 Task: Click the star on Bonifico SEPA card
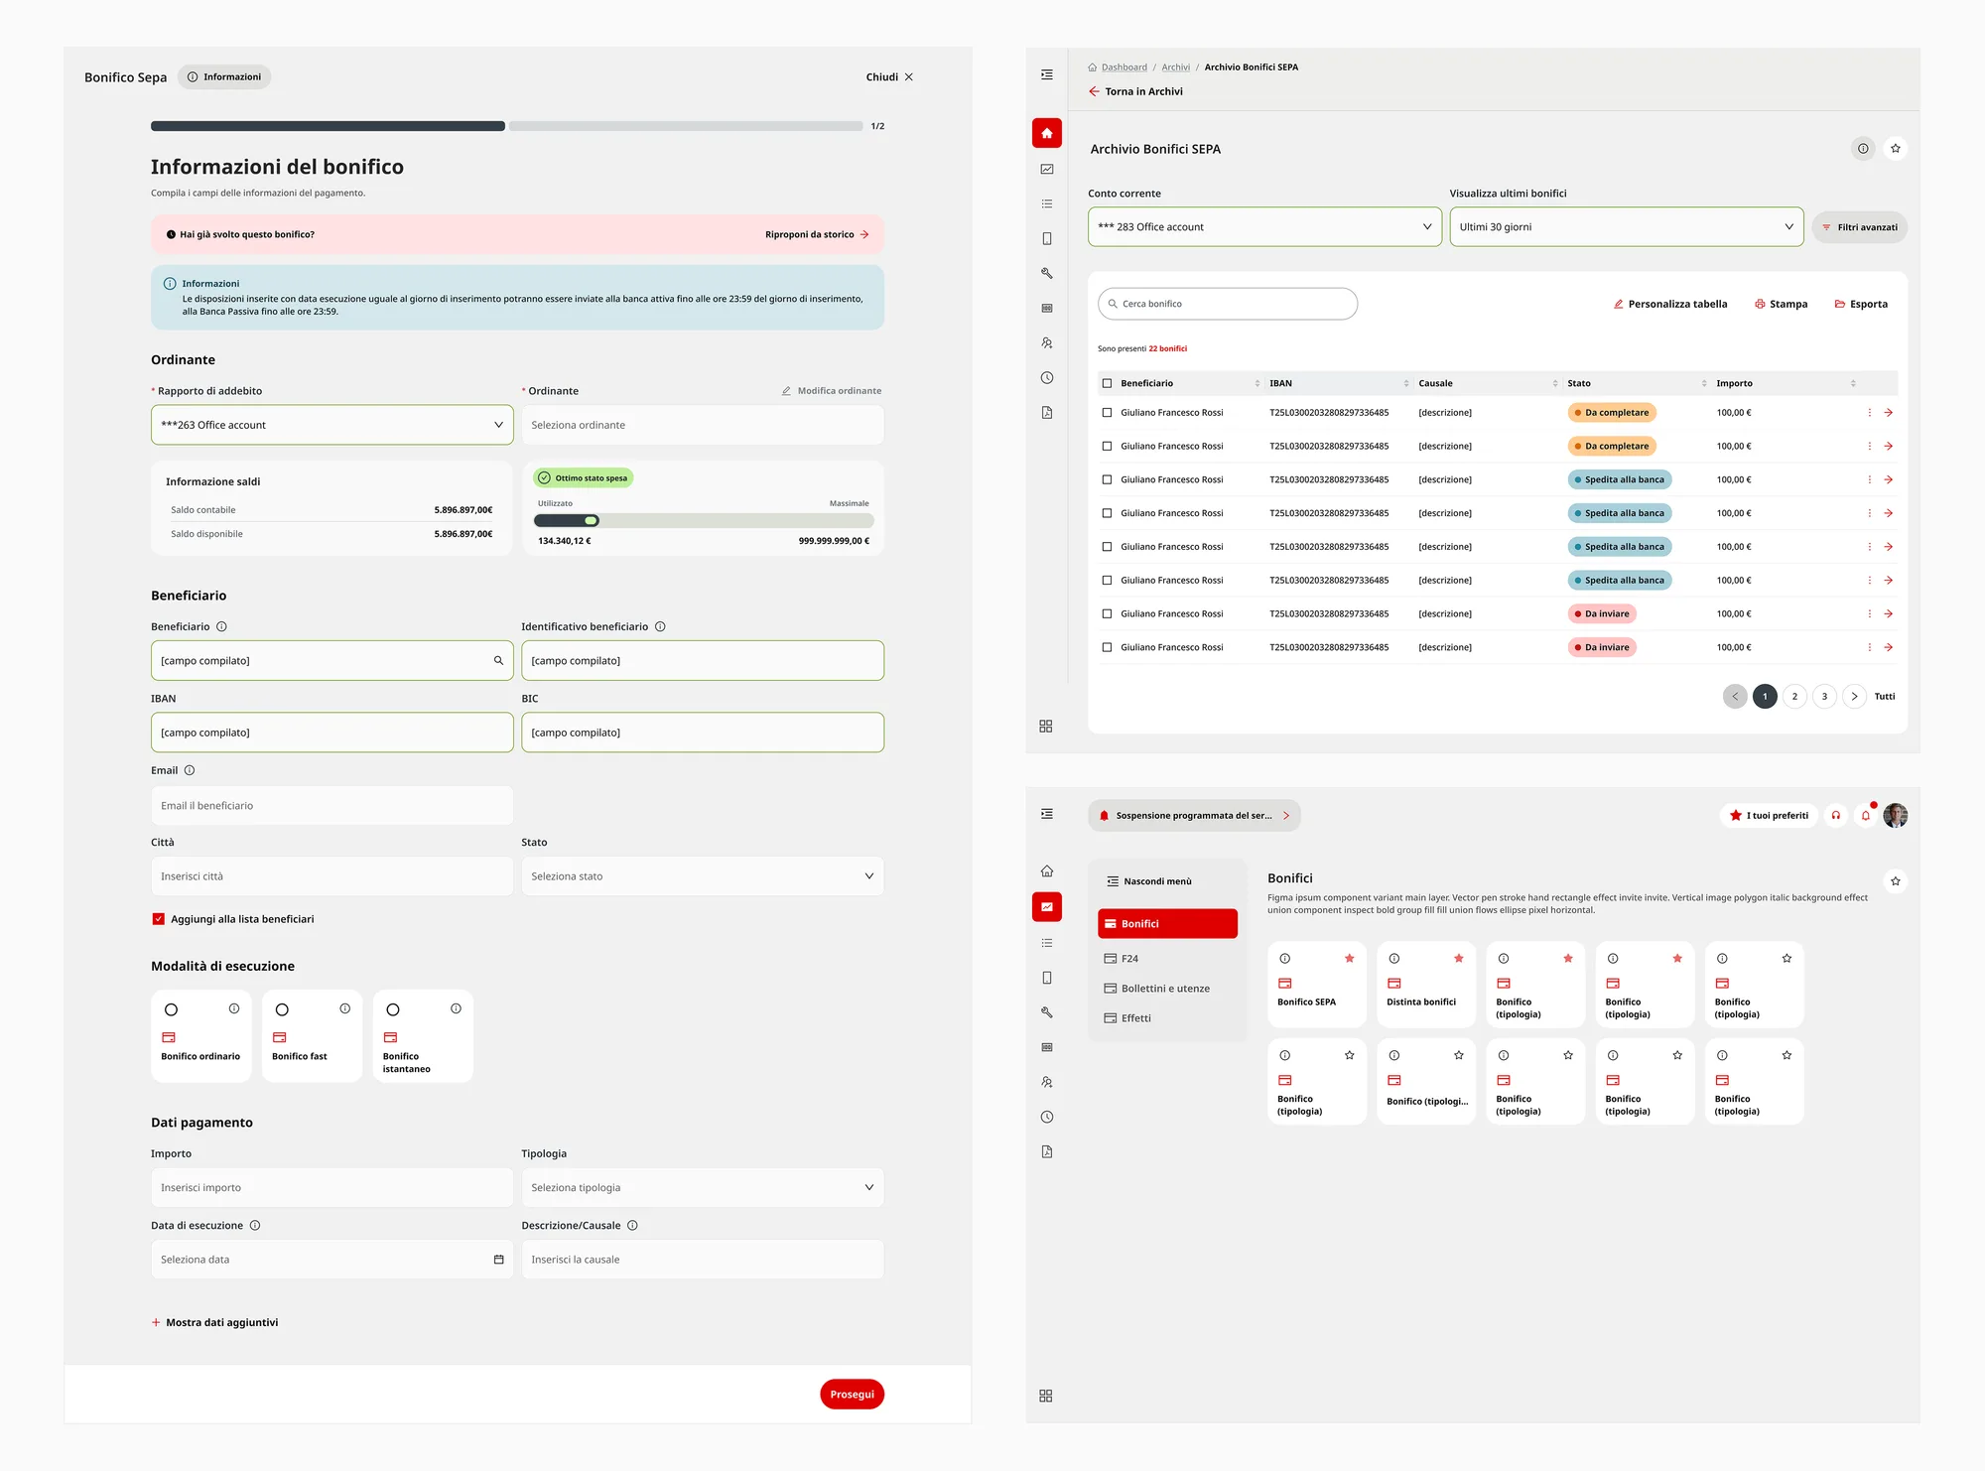pos(1349,958)
